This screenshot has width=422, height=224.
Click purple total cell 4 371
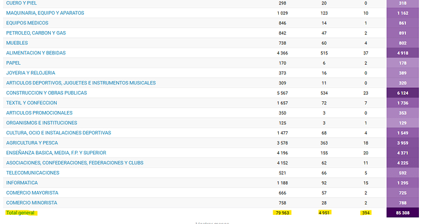pyautogui.click(x=402, y=153)
